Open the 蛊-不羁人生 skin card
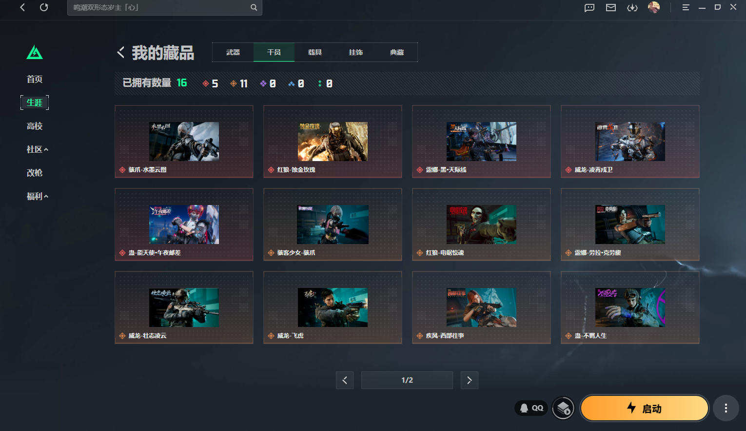Viewport: 746px width, 431px height. [630, 308]
